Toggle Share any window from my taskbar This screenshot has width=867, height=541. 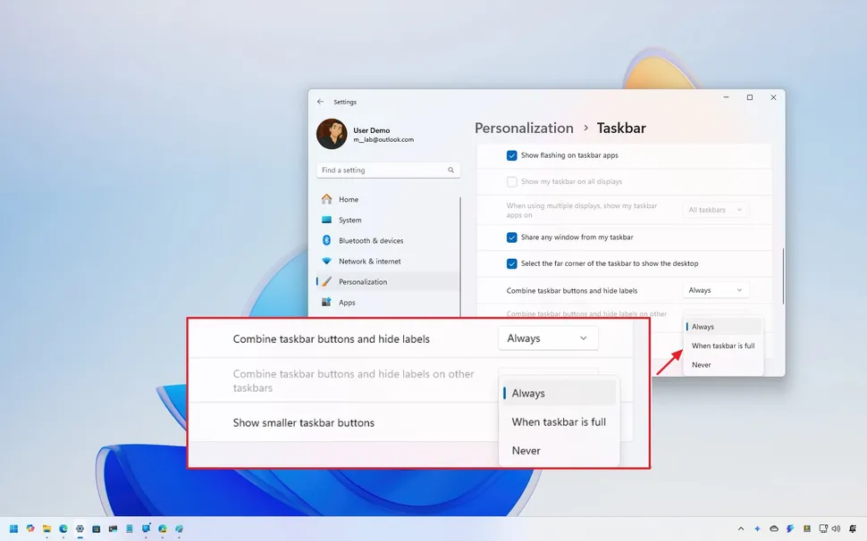[512, 237]
